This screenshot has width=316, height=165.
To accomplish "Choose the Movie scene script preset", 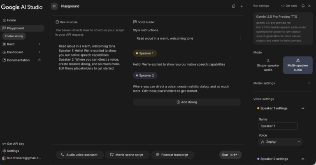I will 127,155.
